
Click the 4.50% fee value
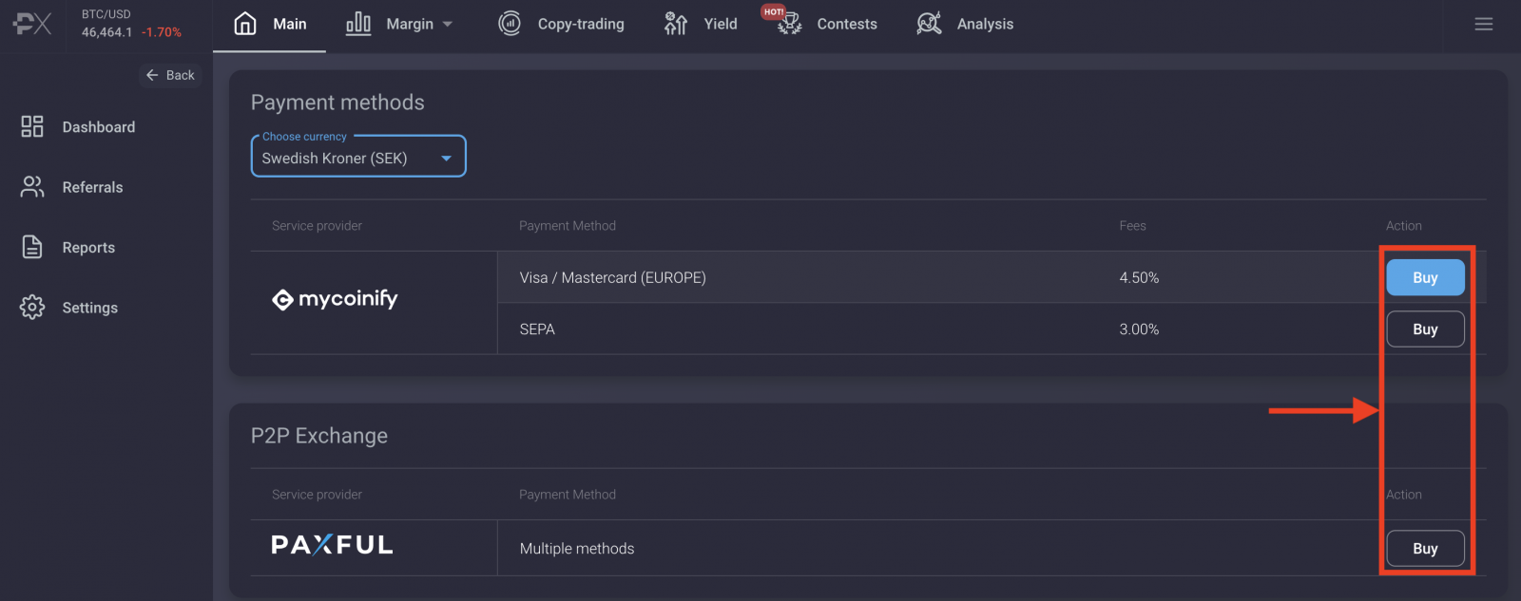pos(1139,277)
